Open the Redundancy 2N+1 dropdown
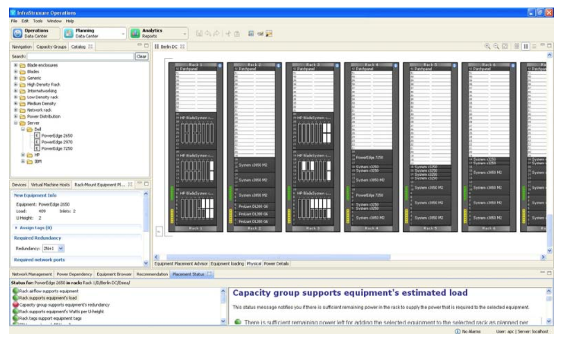 61,248
